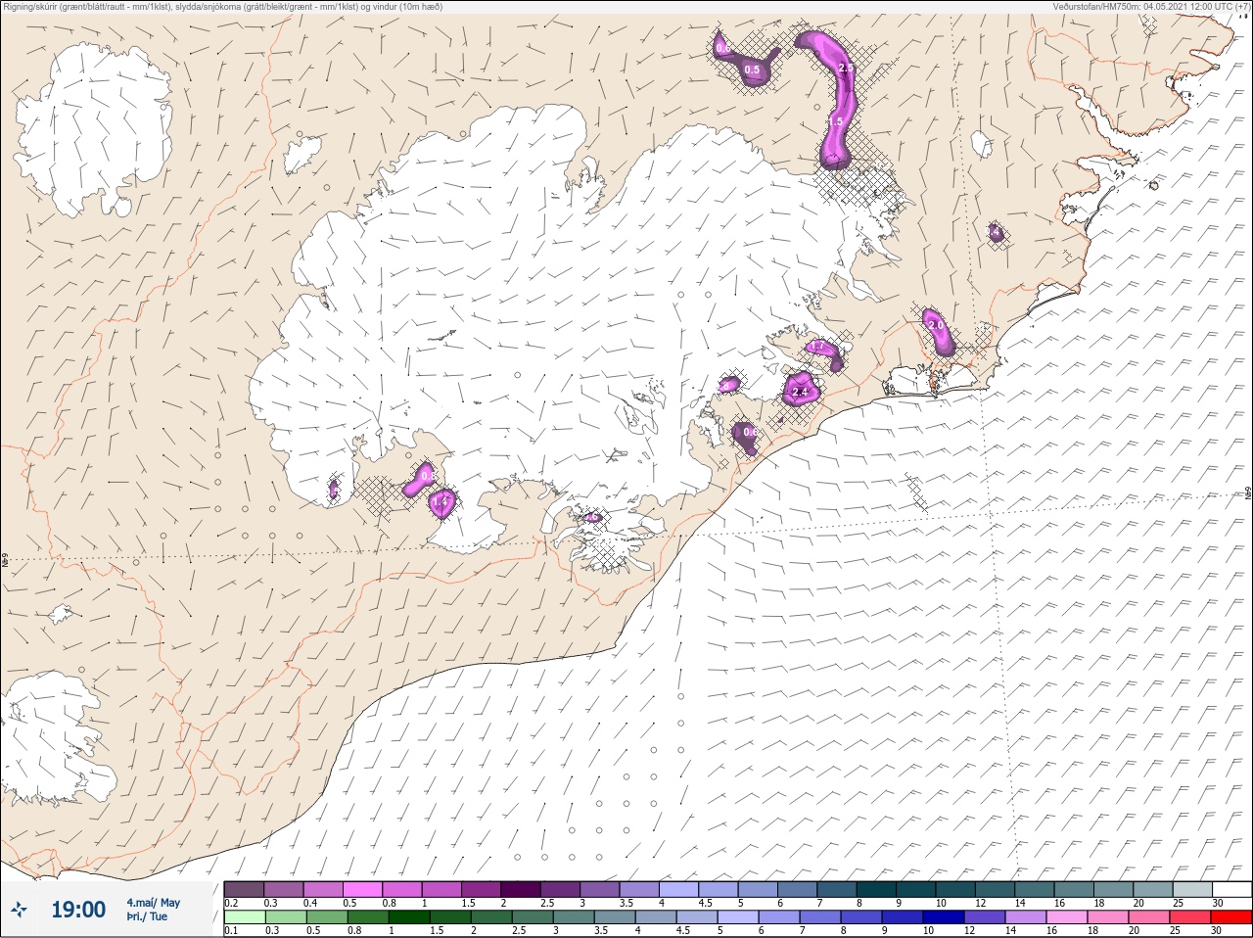Click the small 0.4 precipitation cell
Screen dimensions: 1253x938
[995, 233]
